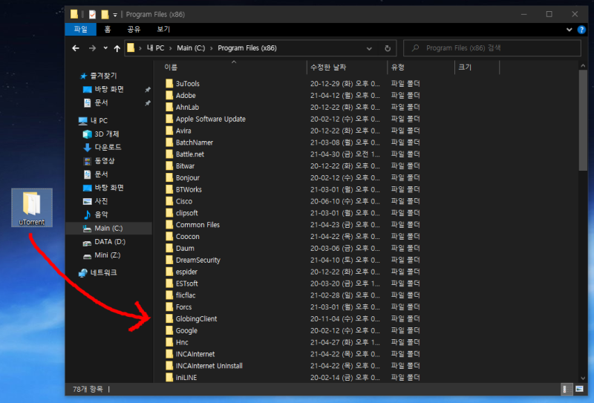Click DreamSecurity folder name
This screenshot has height=403, width=594.
pos(198,261)
